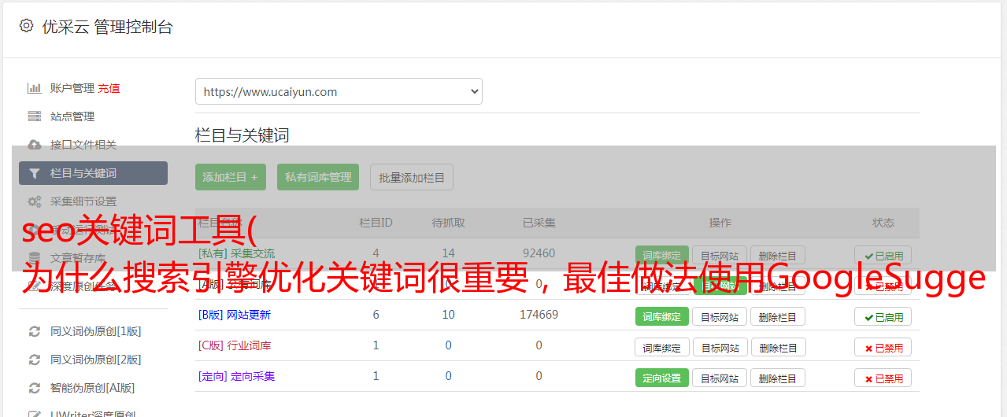Toggle 已禁用 status for 定向采集 row
The width and height of the screenshot is (1007, 417).
coord(883,378)
